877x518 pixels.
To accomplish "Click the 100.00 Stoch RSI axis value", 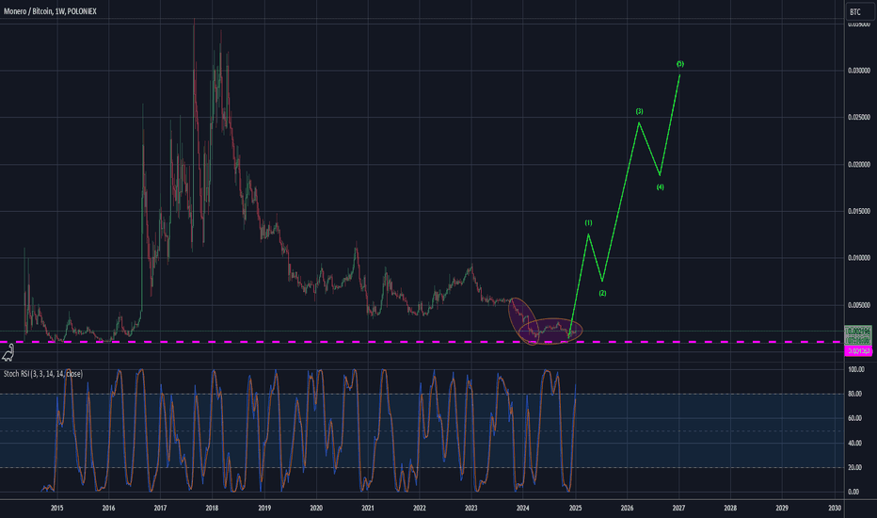I will click(856, 369).
